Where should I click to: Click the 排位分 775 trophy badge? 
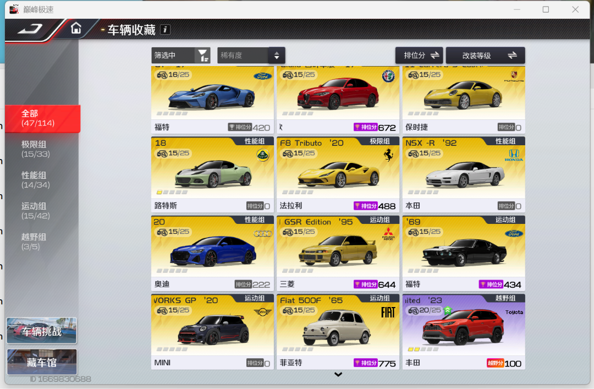(366, 363)
